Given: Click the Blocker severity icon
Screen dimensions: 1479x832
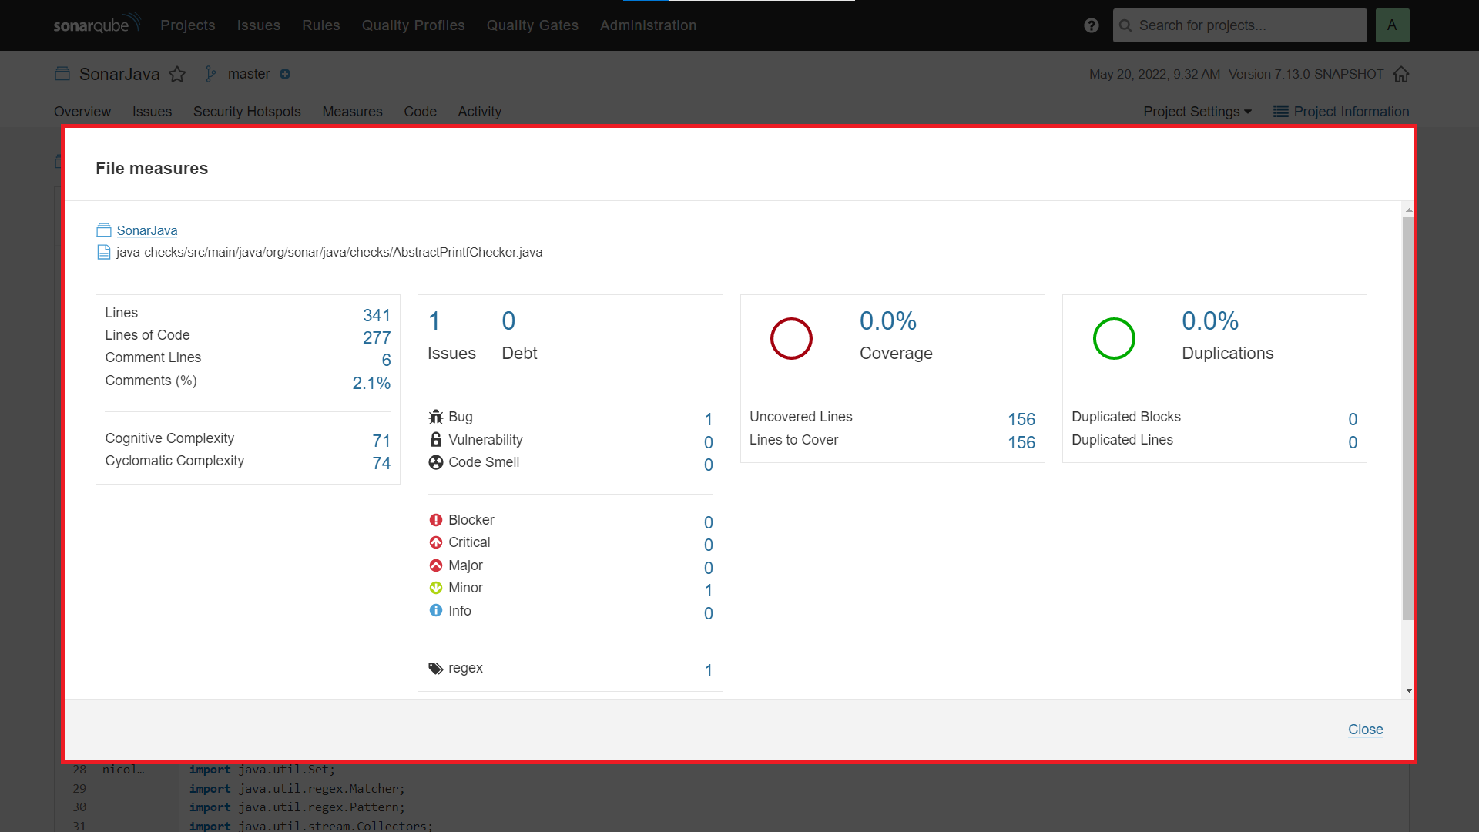Looking at the screenshot, I should point(436,520).
